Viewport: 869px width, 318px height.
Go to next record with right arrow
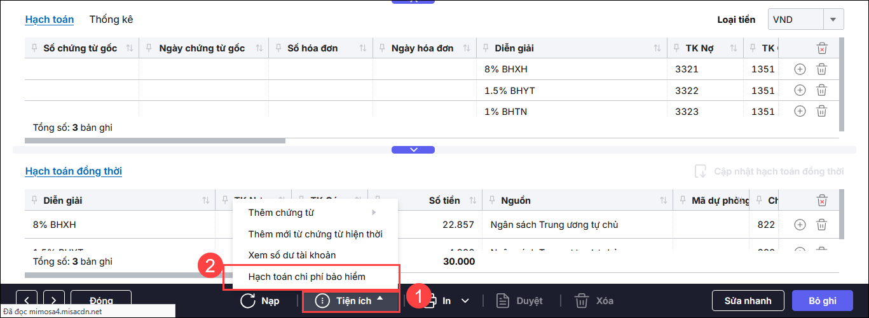point(55,301)
